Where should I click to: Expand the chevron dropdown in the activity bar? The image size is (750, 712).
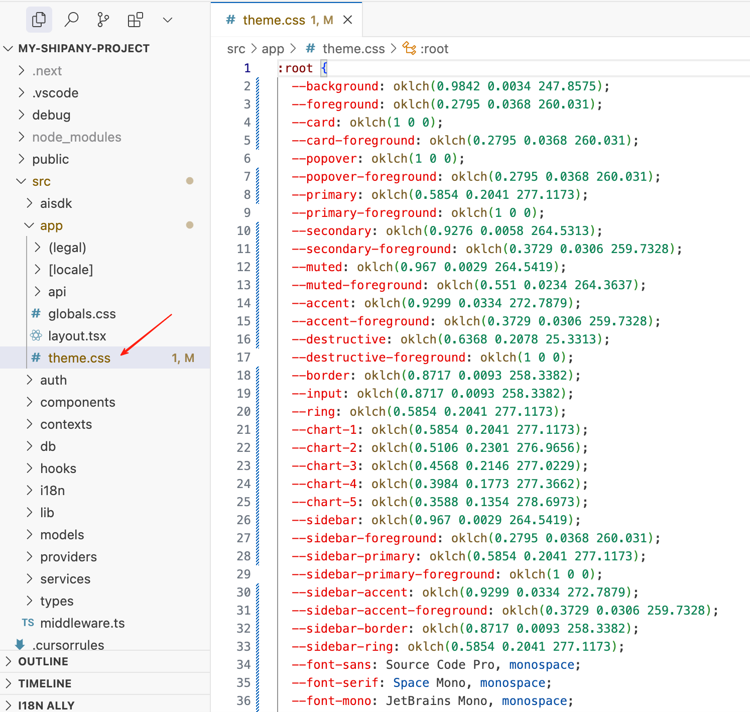click(167, 20)
